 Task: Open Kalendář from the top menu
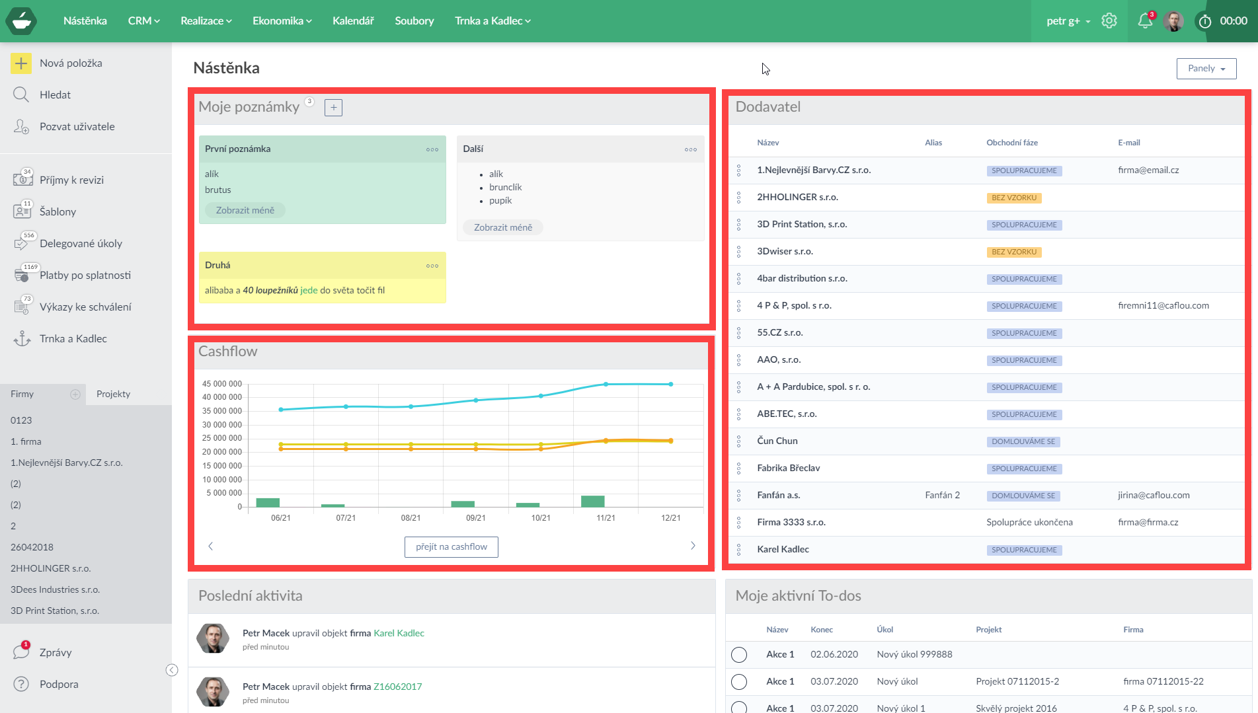tap(353, 21)
